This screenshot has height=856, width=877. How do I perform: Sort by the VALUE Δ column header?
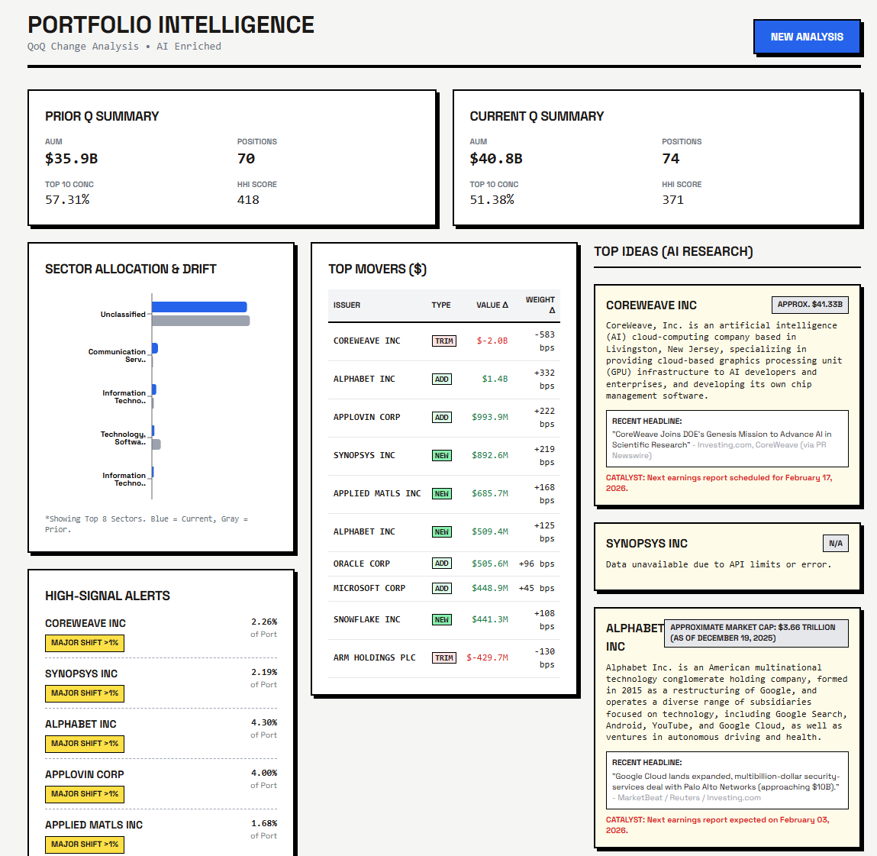coord(492,305)
